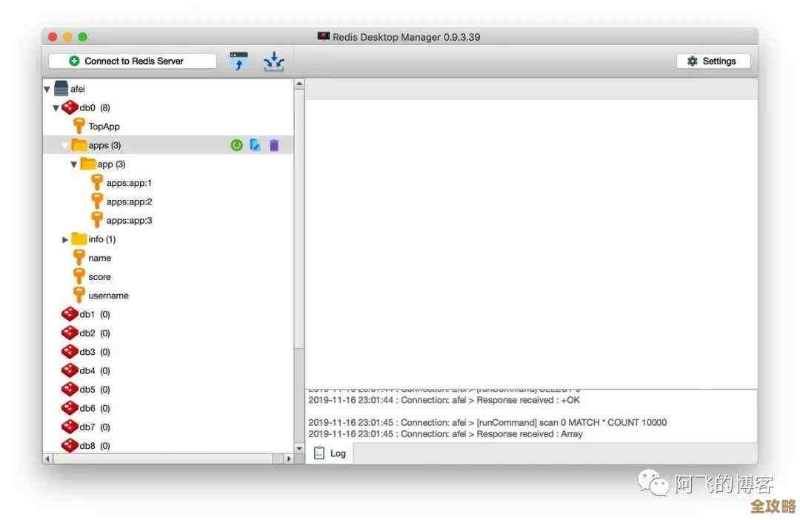Click the red db0 database icon

pyautogui.click(x=70, y=107)
